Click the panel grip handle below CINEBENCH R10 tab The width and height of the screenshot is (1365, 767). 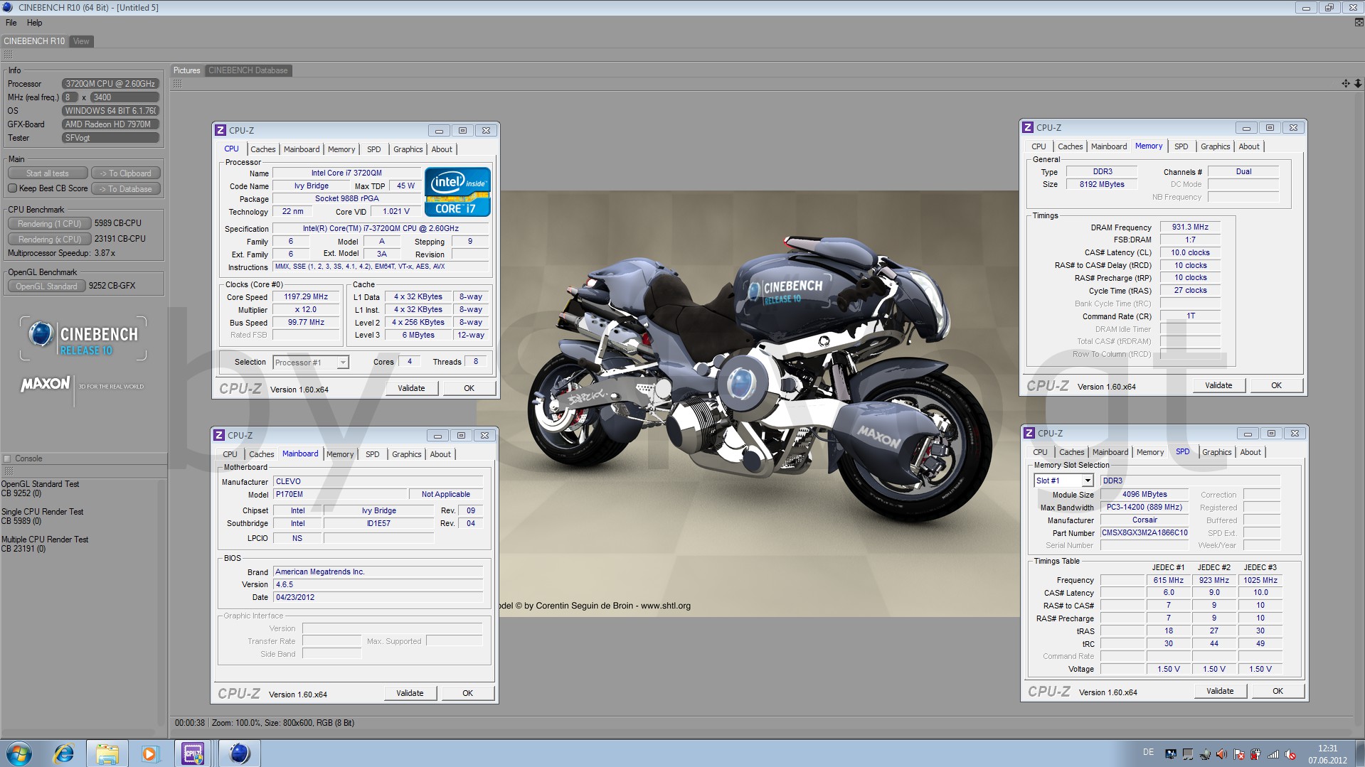pos(9,55)
